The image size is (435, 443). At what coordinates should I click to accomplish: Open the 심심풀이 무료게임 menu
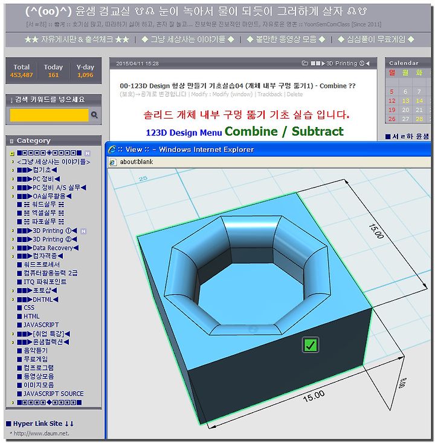[376, 39]
